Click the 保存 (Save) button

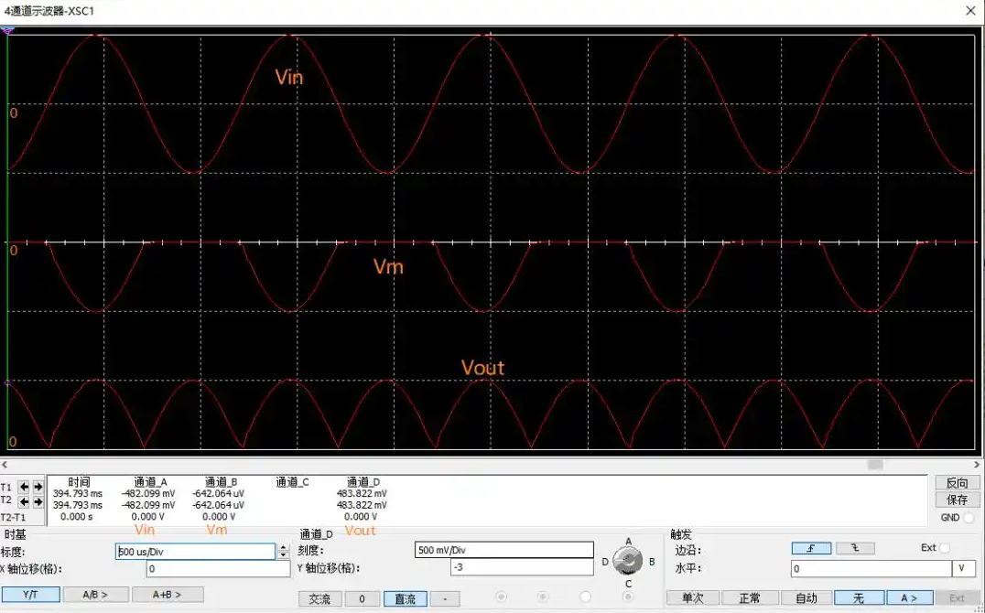pyautogui.click(x=957, y=500)
